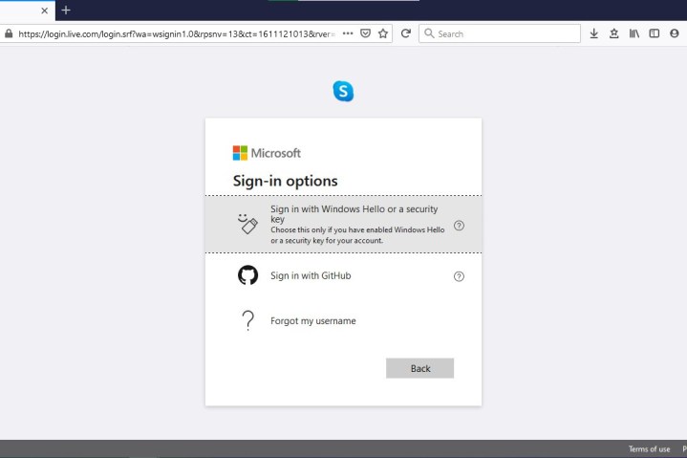Click the Sign-in options heading
Screen dimensions: 687x458
(x=286, y=181)
